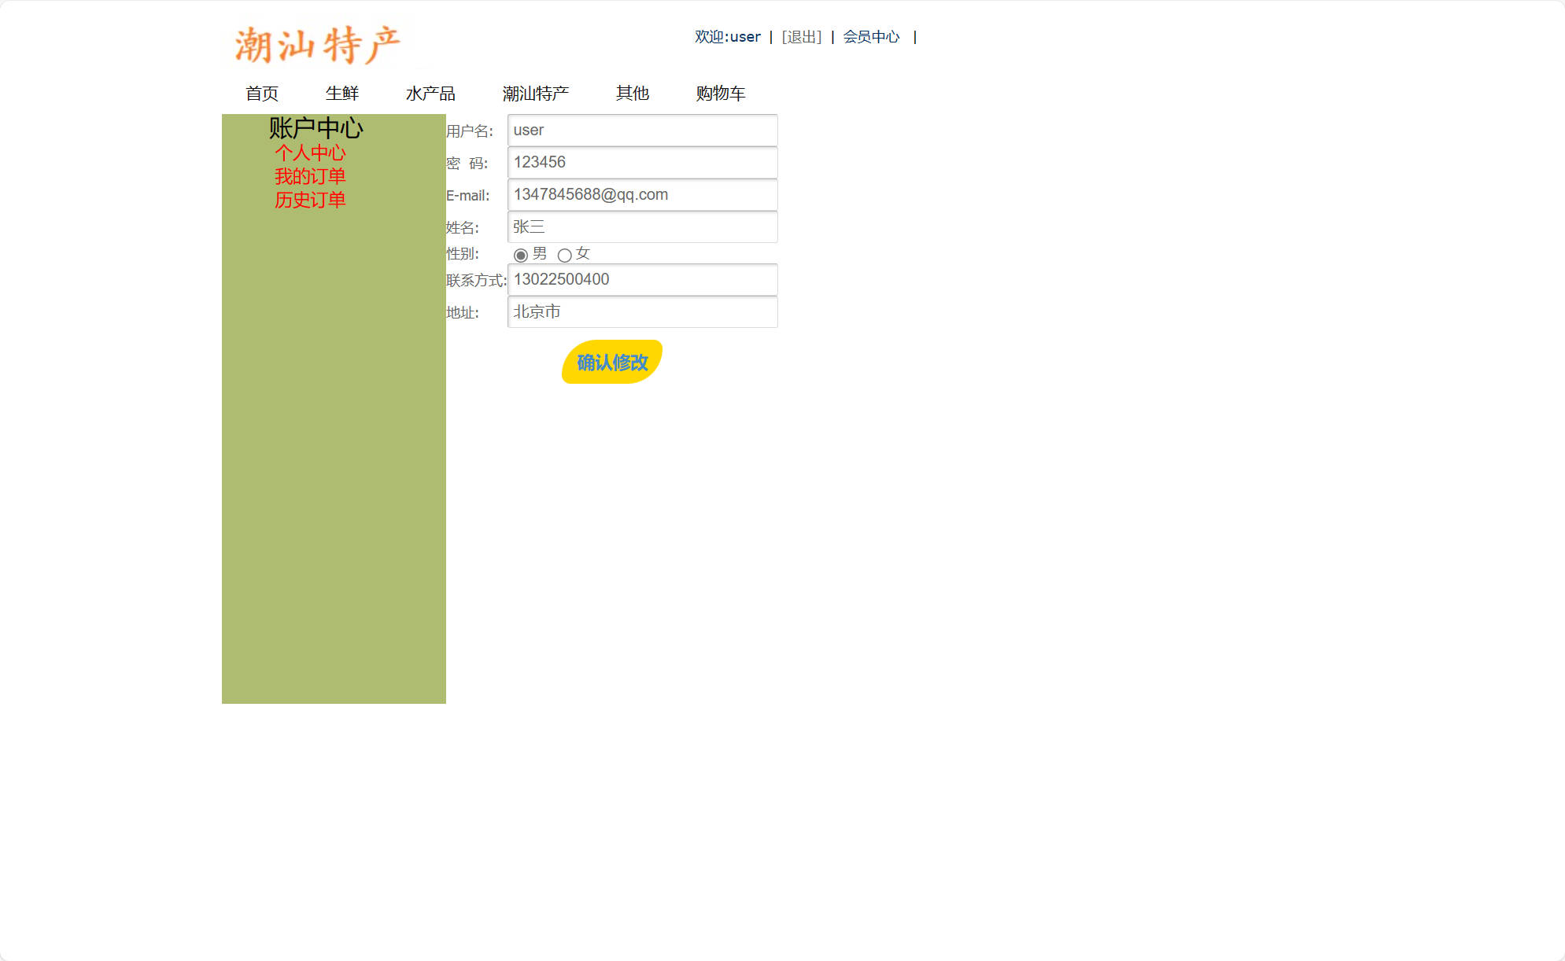Open the 会员中心 member center link
1565x961 pixels.
point(872,36)
